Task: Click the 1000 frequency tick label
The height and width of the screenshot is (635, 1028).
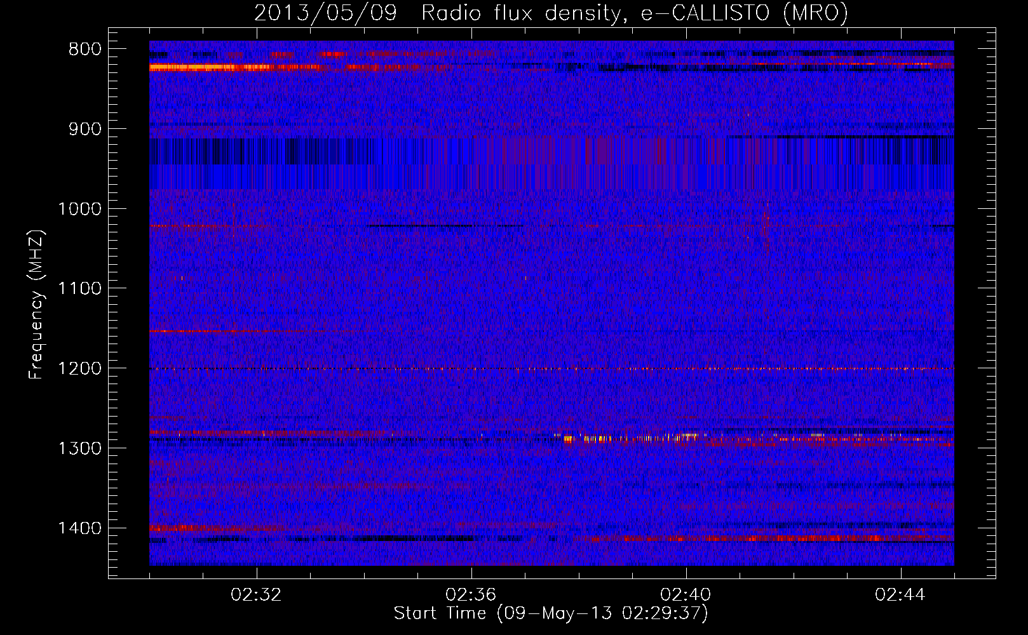Action: click(79, 210)
